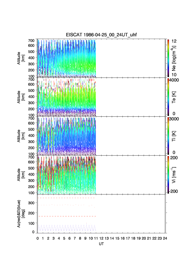Click the 200 degree tick in Az/El panel
The image size is (181, 272).
click(31, 213)
